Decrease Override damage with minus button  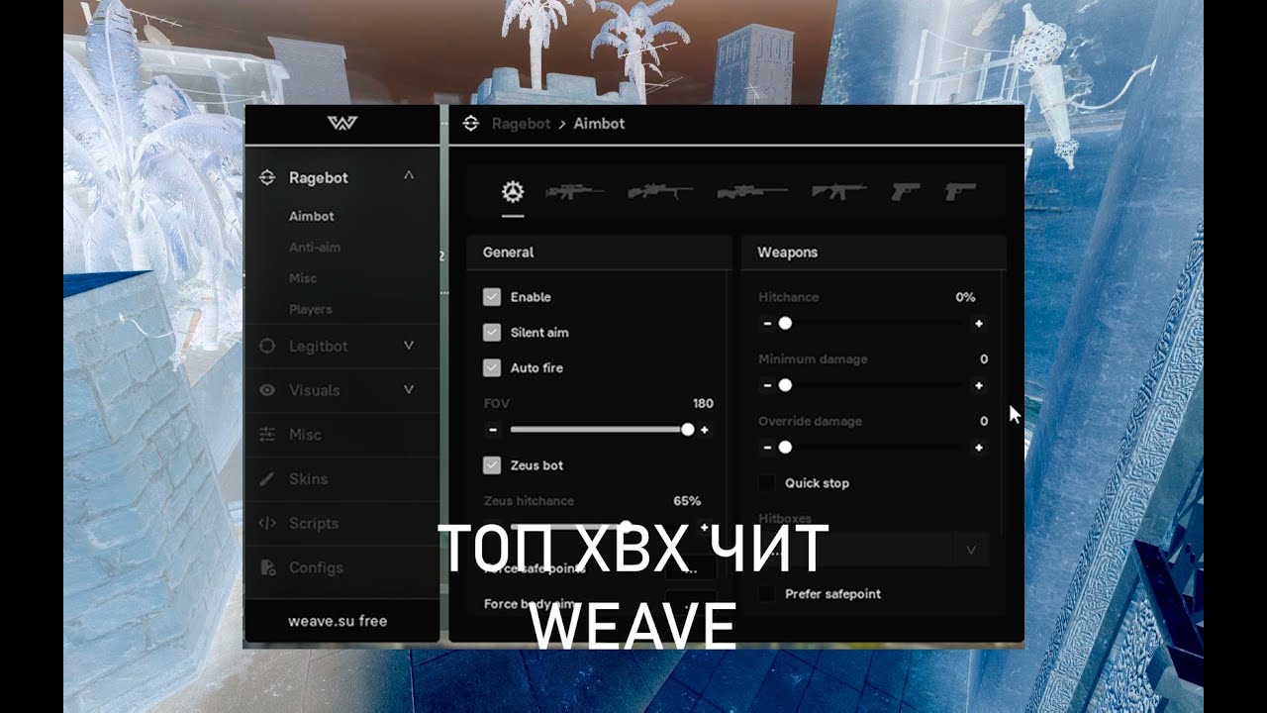pos(767,448)
